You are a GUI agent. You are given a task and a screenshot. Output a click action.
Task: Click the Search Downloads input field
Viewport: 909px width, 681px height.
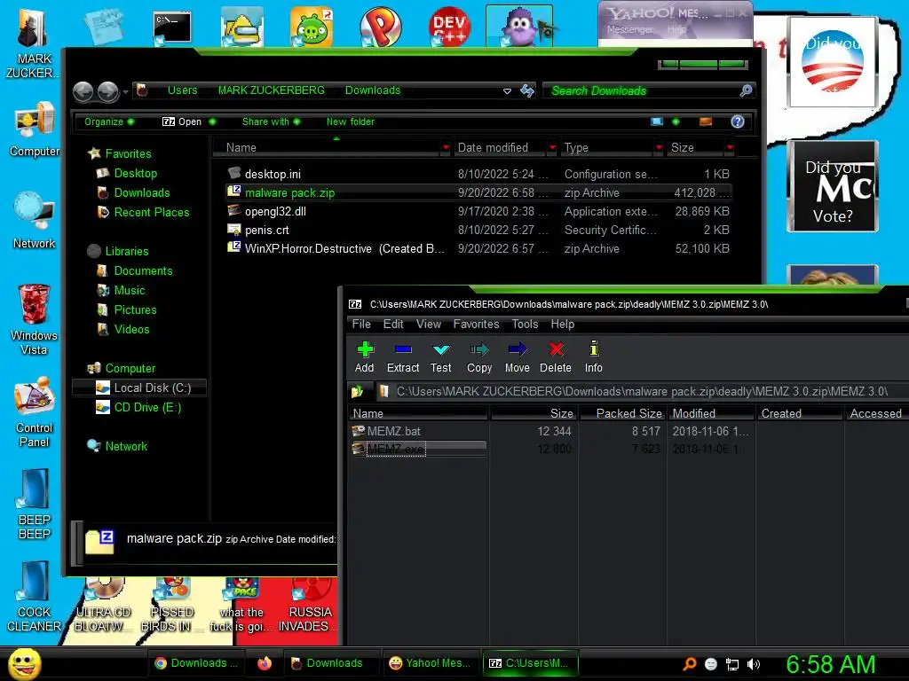point(642,90)
